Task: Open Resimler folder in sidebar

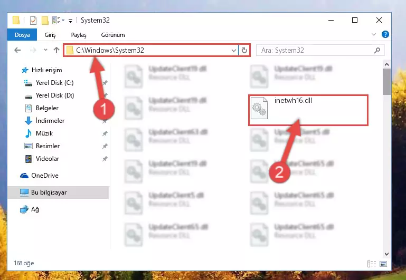Action: [42, 146]
